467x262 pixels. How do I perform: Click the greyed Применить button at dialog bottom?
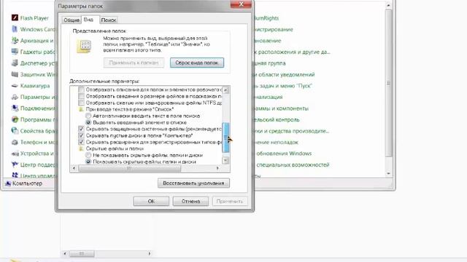point(230,201)
